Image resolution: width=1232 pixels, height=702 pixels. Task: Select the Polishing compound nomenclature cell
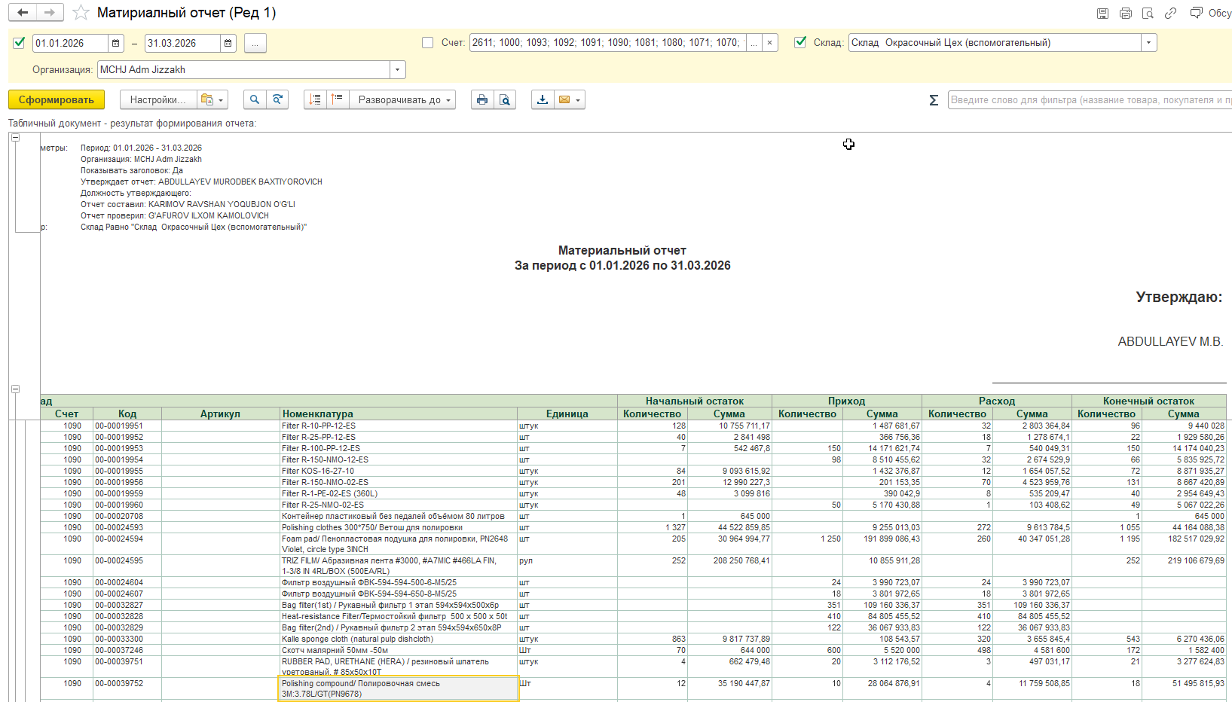click(x=399, y=688)
